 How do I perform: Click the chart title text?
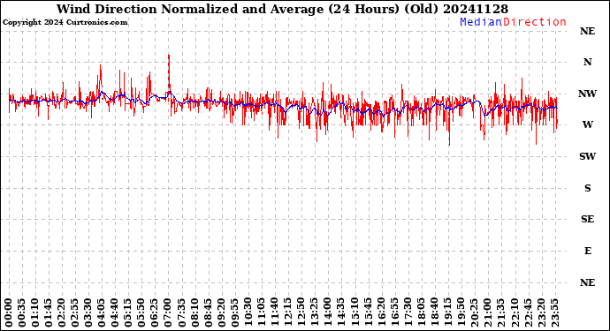click(282, 9)
